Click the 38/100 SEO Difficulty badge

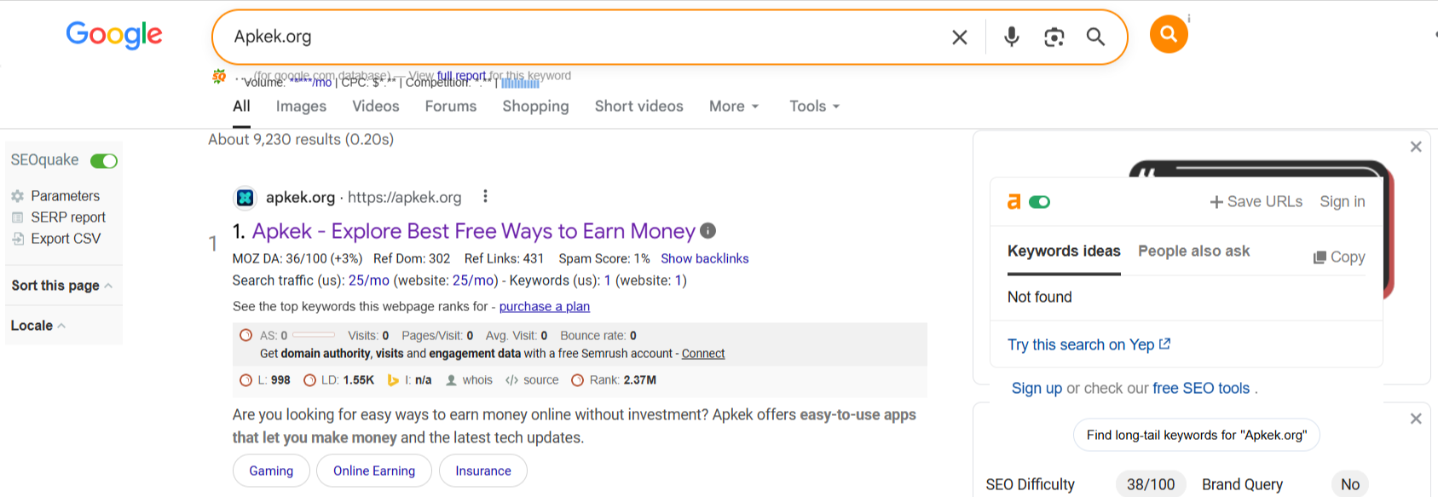[1151, 484]
